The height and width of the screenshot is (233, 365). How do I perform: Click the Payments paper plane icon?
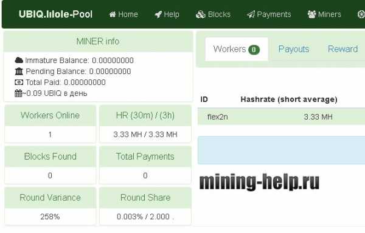(x=251, y=15)
